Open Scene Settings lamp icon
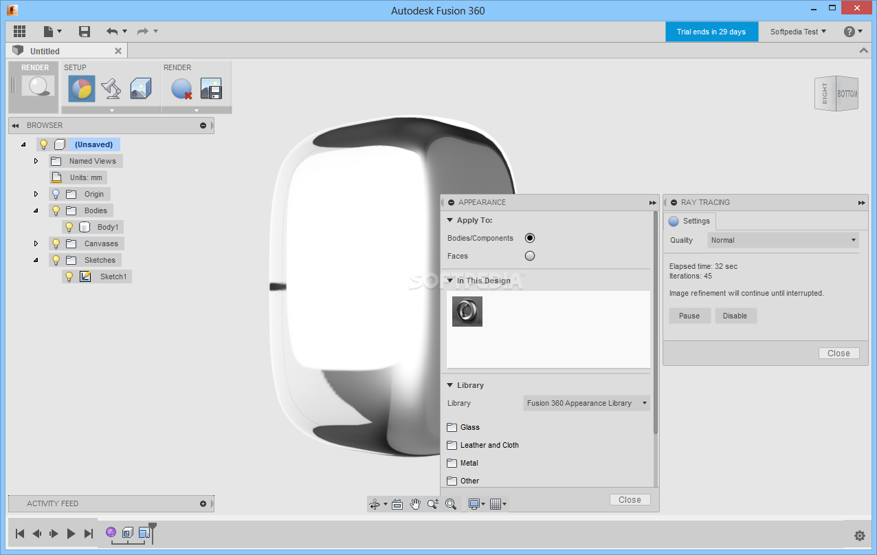The width and height of the screenshot is (877, 555). click(x=111, y=89)
